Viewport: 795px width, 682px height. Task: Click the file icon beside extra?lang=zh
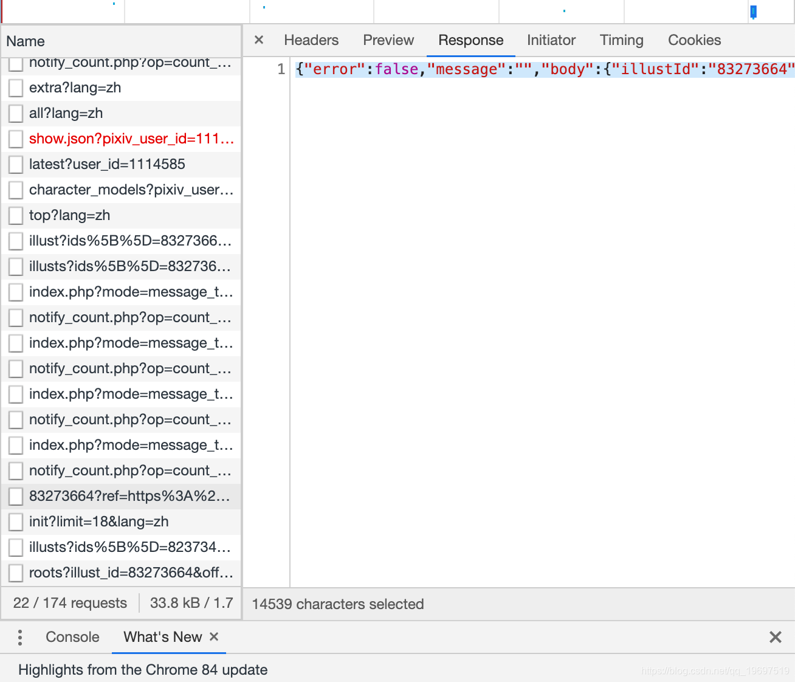click(x=16, y=88)
